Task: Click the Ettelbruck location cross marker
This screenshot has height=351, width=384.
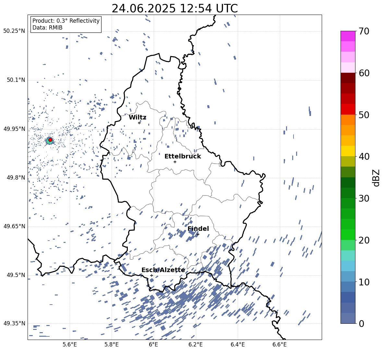Action: point(175,162)
